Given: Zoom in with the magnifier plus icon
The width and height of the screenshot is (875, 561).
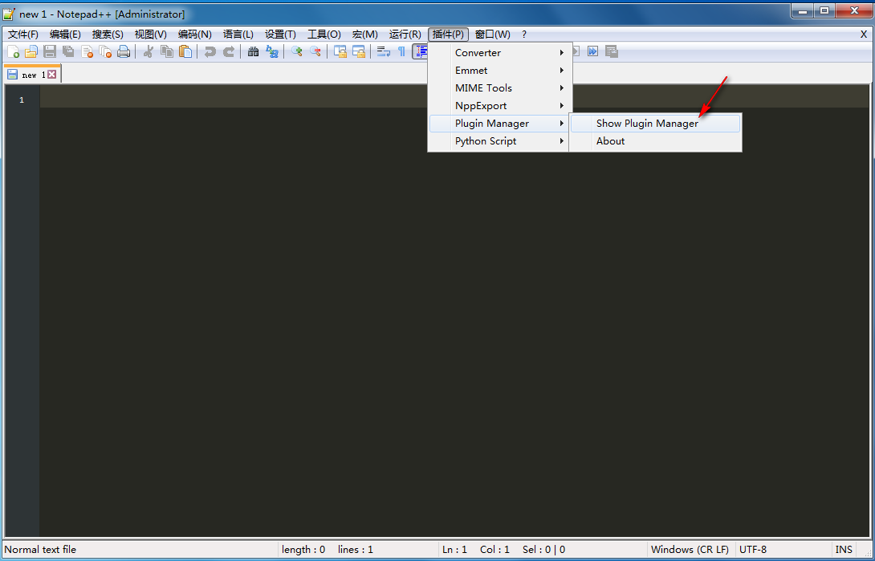Looking at the screenshot, I should [x=297, y=52].
